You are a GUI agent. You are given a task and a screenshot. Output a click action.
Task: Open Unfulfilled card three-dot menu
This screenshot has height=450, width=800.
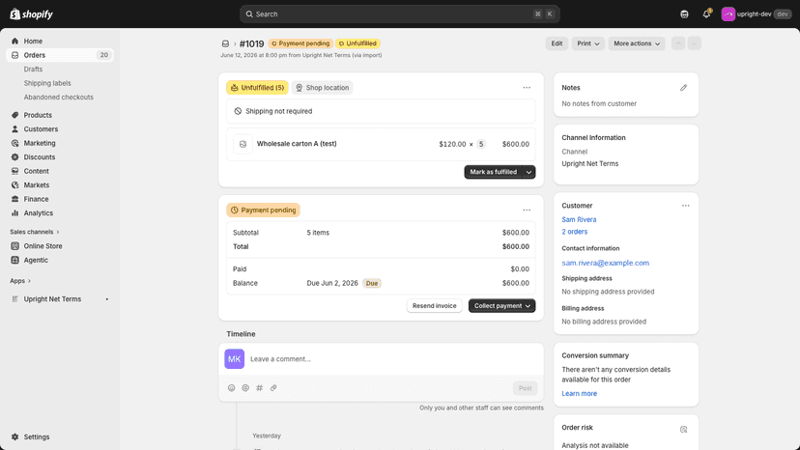[x=527, y=88]
